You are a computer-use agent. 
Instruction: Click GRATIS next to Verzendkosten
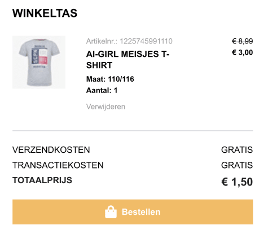[x=237, y=150]
